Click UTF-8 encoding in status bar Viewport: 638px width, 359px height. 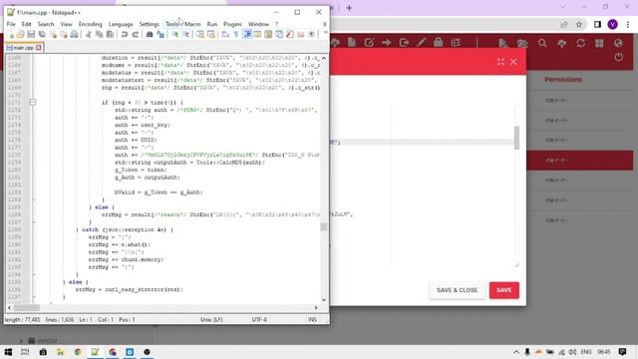point(259,319)
